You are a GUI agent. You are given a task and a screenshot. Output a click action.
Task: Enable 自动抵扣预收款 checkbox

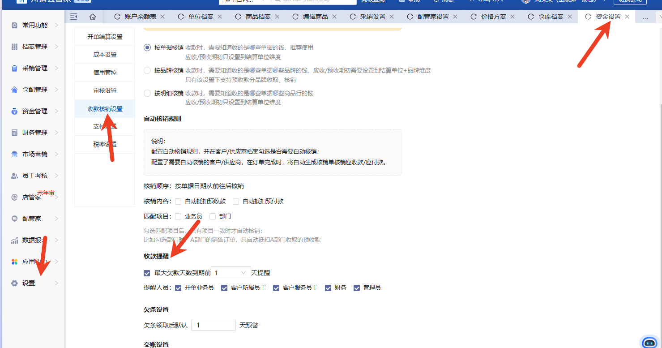tap(178, 202)
